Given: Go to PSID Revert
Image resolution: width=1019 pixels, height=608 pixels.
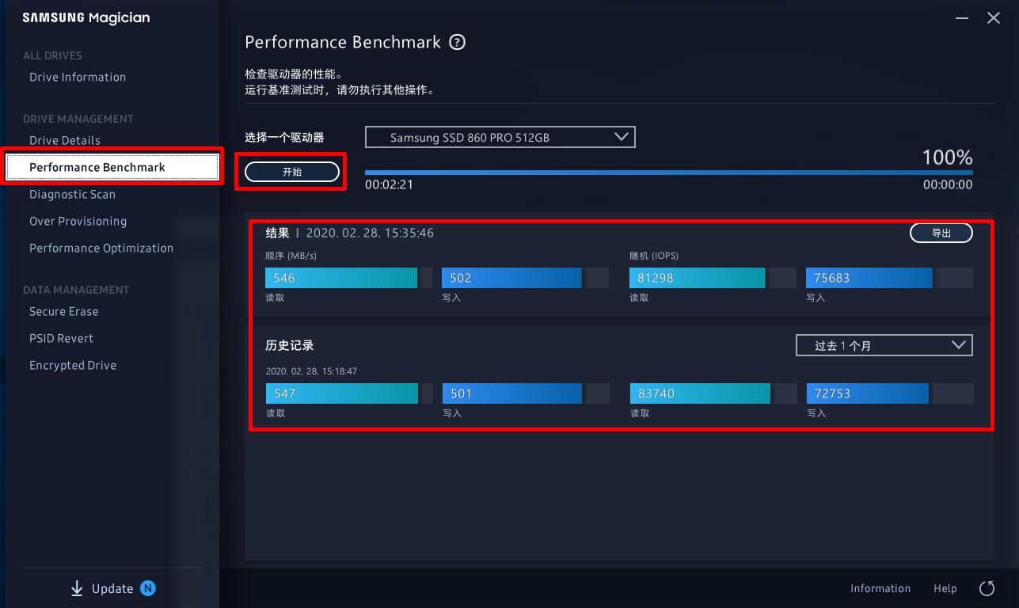Looking at the screenshot, I should pos(61,338).
